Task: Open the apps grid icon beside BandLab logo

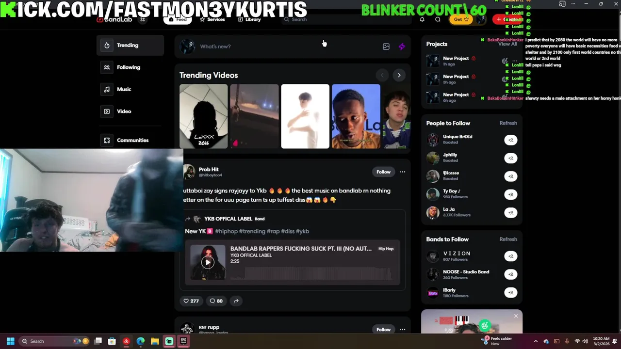Action: tap(143, 19)
